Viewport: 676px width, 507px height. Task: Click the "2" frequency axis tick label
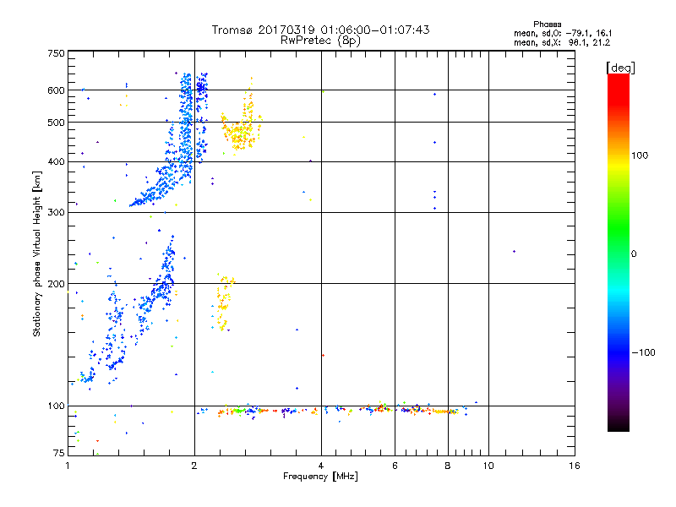point(194,466)
